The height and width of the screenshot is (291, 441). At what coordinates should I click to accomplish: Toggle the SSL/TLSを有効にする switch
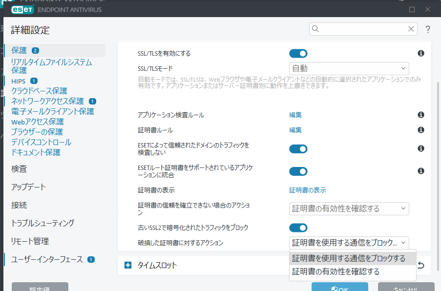click(298, 53)
